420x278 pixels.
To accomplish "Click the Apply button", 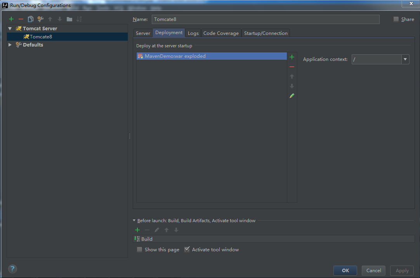I will coord(402,271).
